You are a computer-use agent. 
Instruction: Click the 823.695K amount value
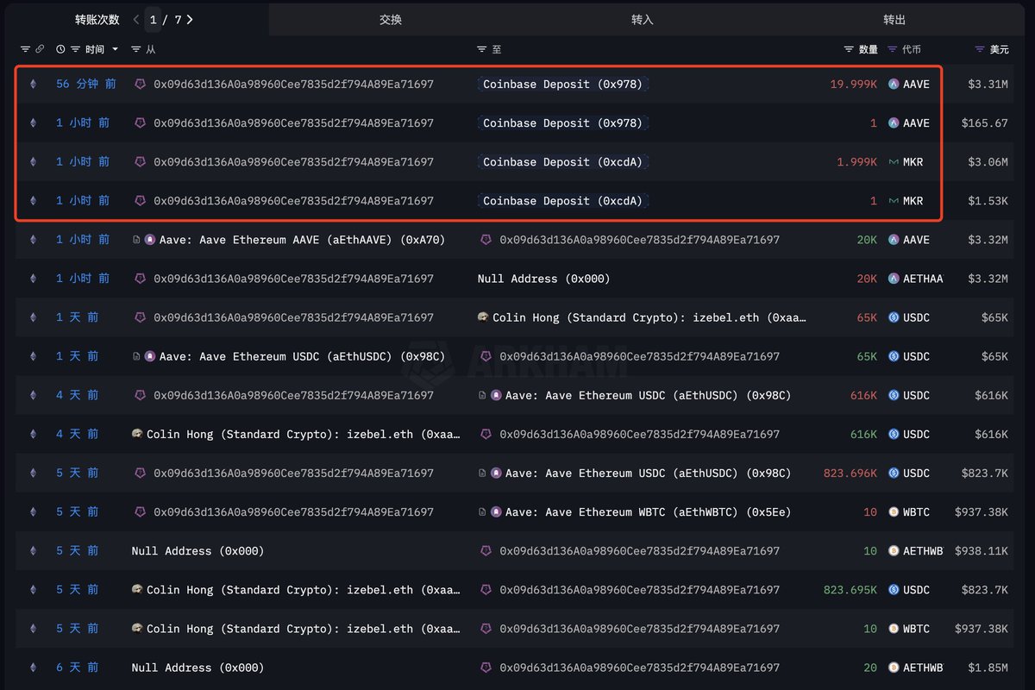tap(850, 590)
